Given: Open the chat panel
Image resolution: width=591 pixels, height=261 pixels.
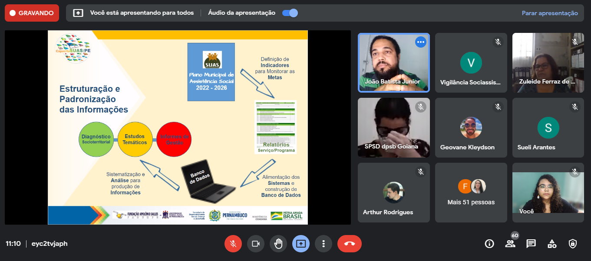Looking at the screenshot, I should (531, 244).
